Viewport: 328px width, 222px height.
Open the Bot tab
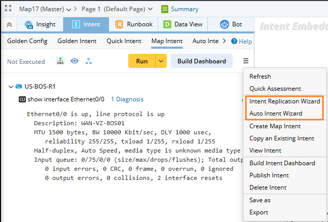(231, 24)
